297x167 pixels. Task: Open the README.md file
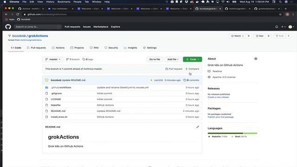pos(58,111)
